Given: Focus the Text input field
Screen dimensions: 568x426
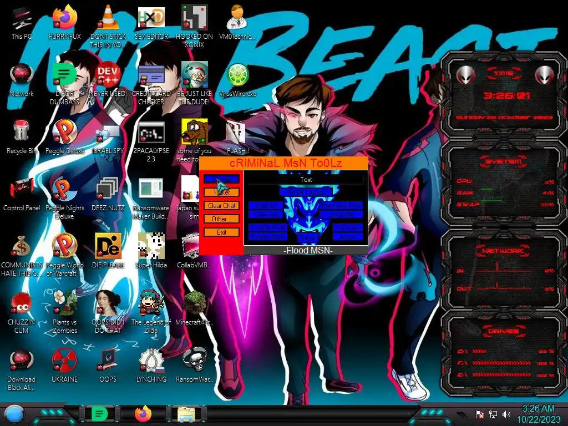Looking at the screenshot, I should tap(306, 180).
